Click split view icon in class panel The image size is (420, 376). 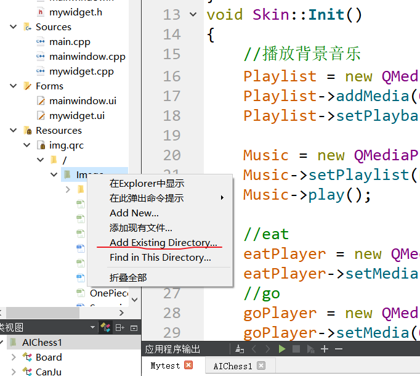[119, 328]
